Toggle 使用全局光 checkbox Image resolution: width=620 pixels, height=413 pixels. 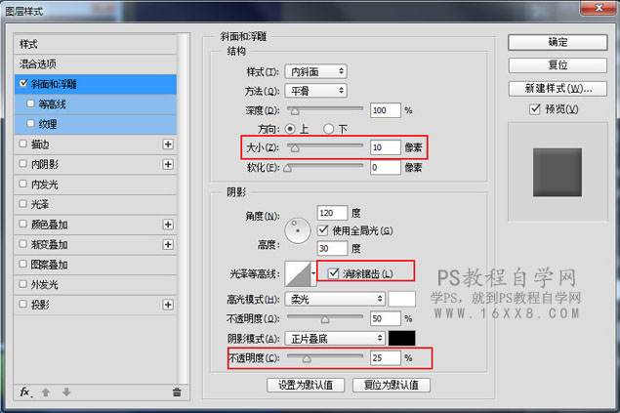click(323, 230)
